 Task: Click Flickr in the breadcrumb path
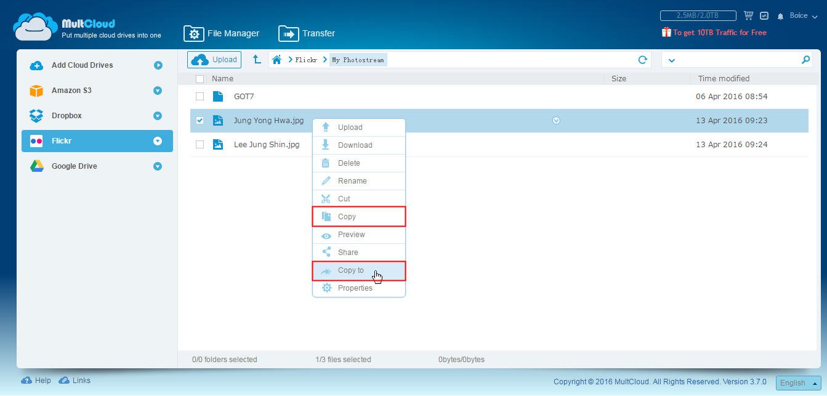tap(306, 60)
